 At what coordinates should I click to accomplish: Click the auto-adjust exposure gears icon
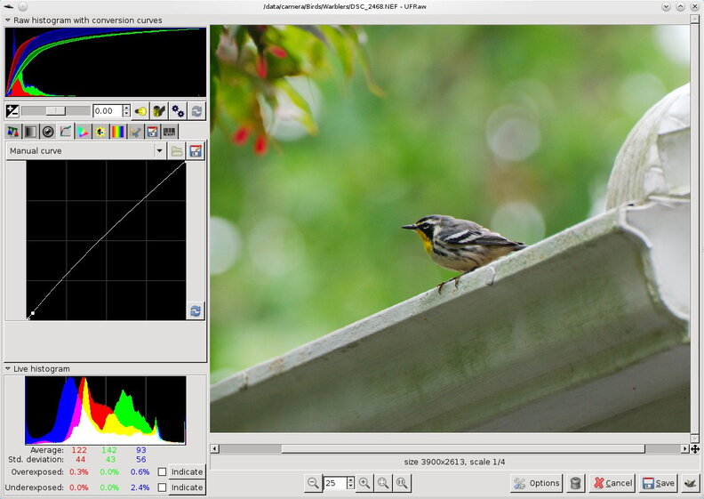(x=178, y=111)
